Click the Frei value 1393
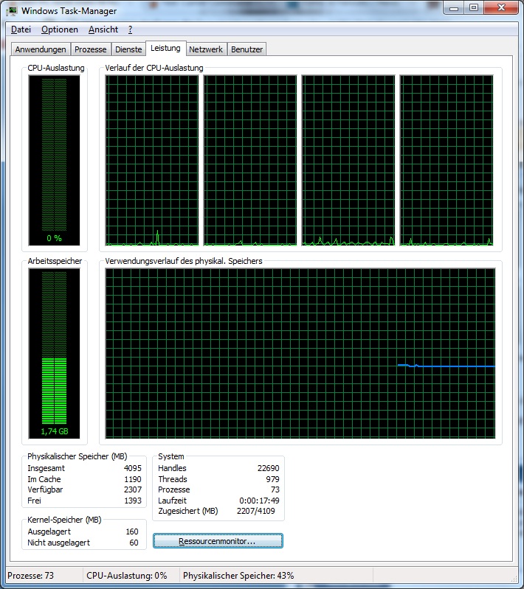This screenshot has width=524, height=589. 132,501
